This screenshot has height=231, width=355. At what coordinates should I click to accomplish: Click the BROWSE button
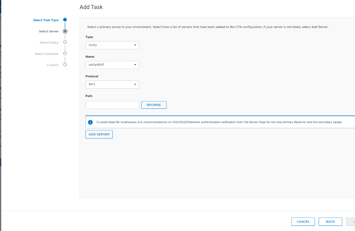154,105
